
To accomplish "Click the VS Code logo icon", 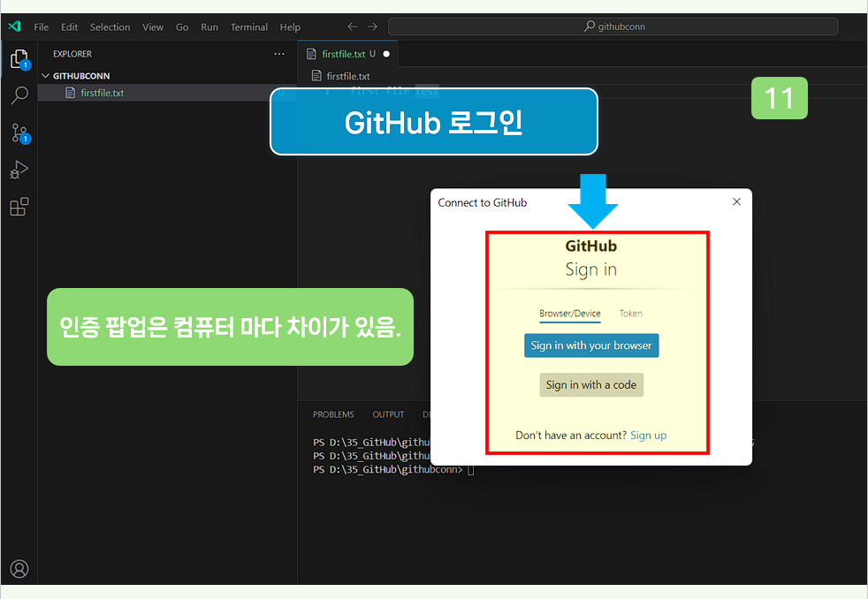I will [x=15, y=26].
